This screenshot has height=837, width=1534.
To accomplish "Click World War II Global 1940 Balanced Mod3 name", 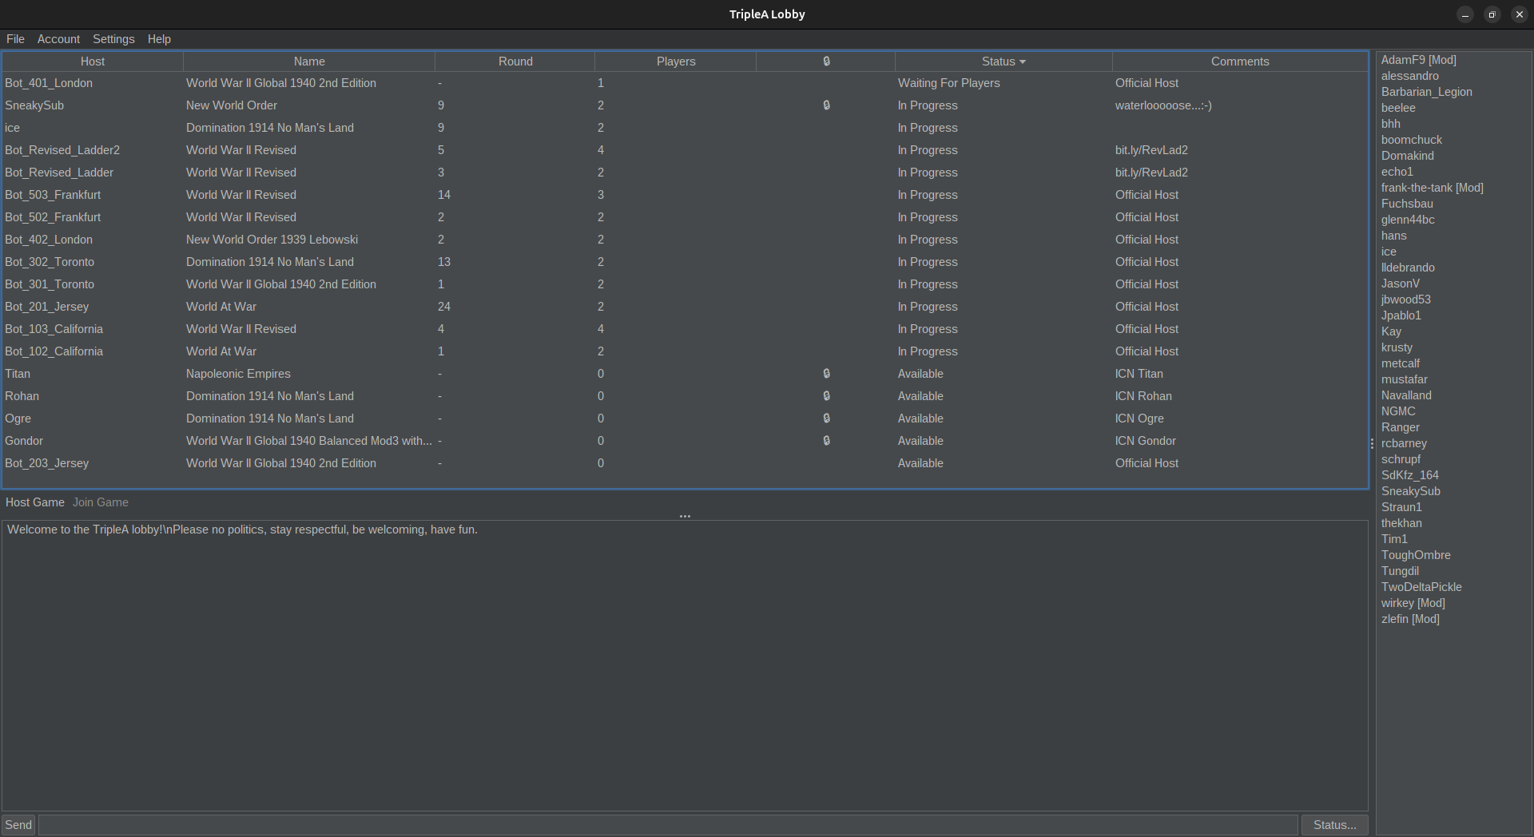I will pos(309,441).
